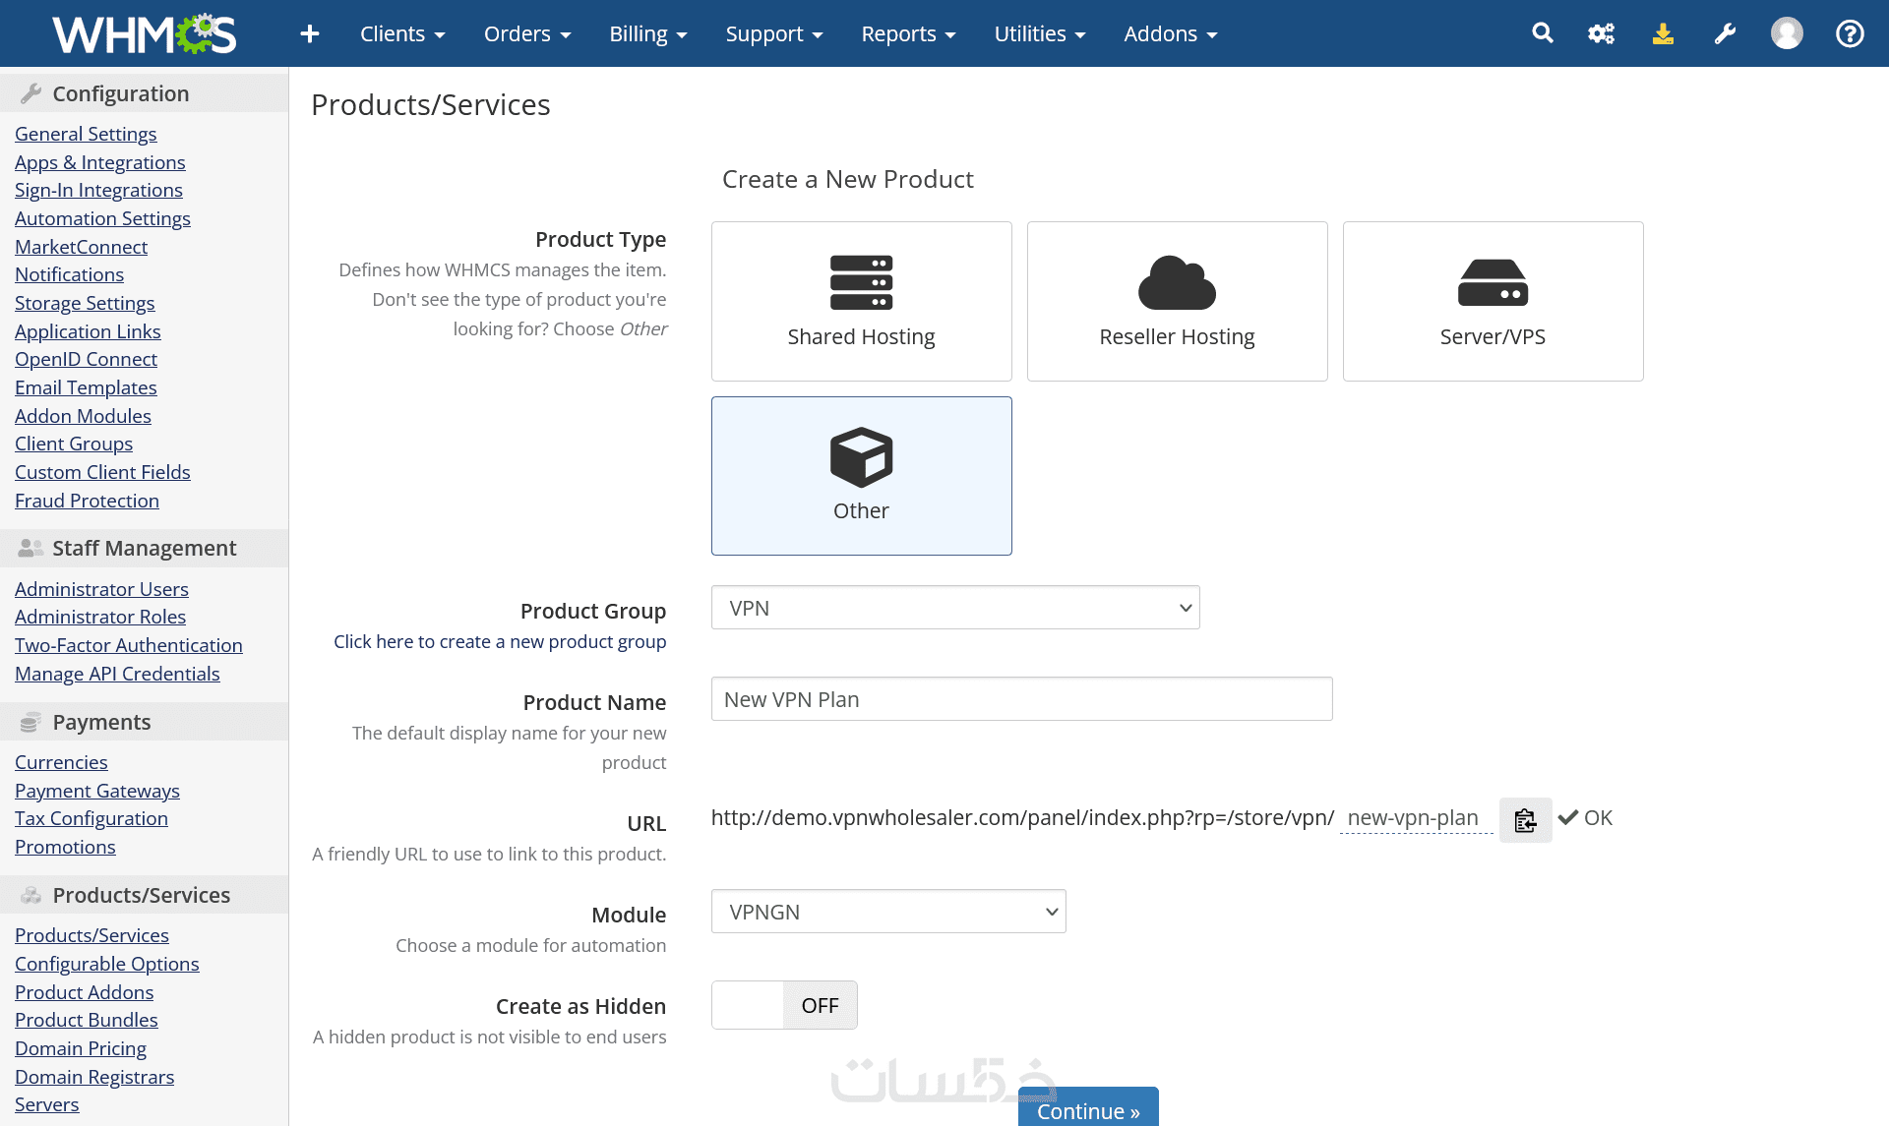Click the search magnifier icon
1889x1126 pixels.
(x=1542, y=33)
